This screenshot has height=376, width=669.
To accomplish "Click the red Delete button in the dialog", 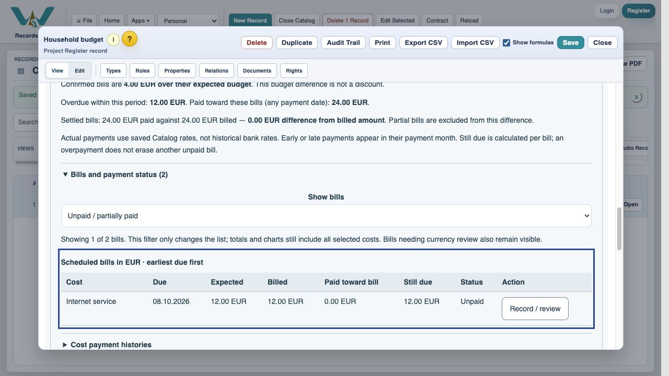I will tap(257, 43).
